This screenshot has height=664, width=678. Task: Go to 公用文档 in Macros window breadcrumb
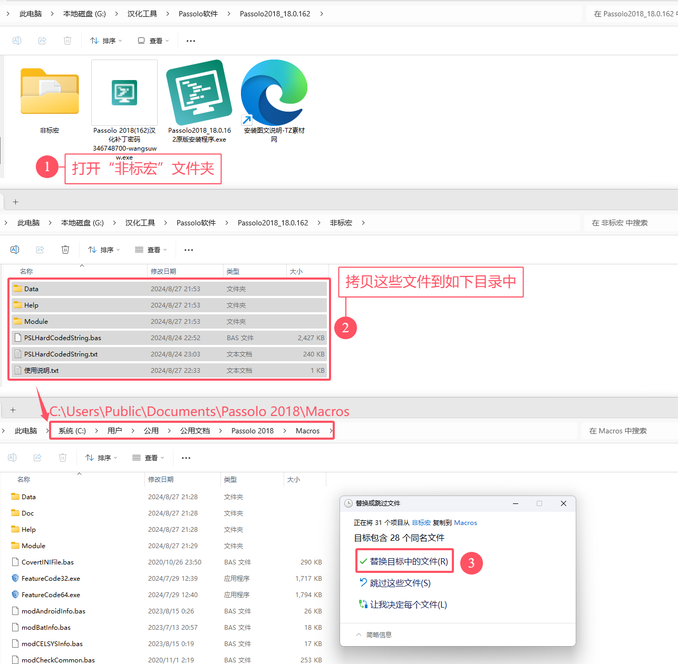[x=195, y=431]
